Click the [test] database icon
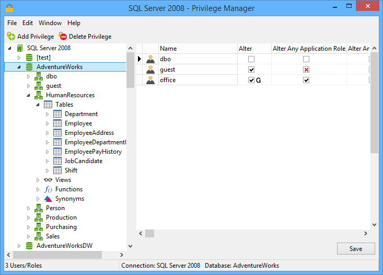 pyautogui.click(x=29, y=58)
